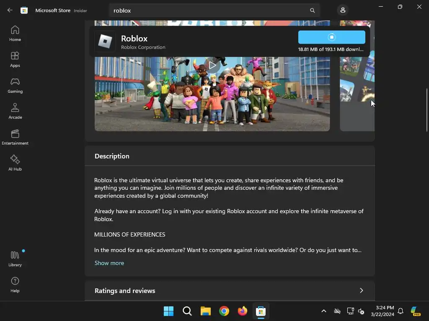Go back with the arrow icon
Screen dimensions: 429x321
10,10
